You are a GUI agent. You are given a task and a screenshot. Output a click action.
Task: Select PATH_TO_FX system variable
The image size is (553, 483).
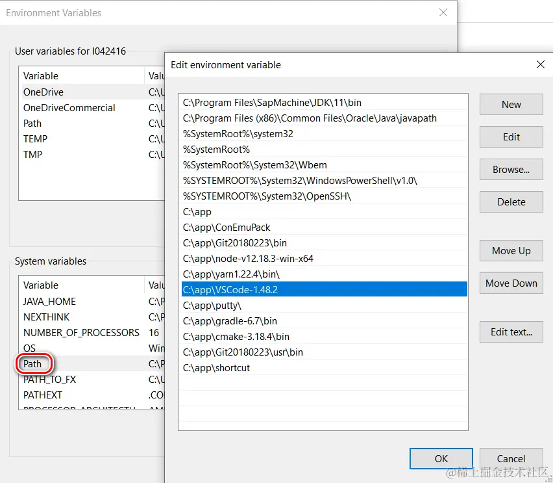(92, 379)
